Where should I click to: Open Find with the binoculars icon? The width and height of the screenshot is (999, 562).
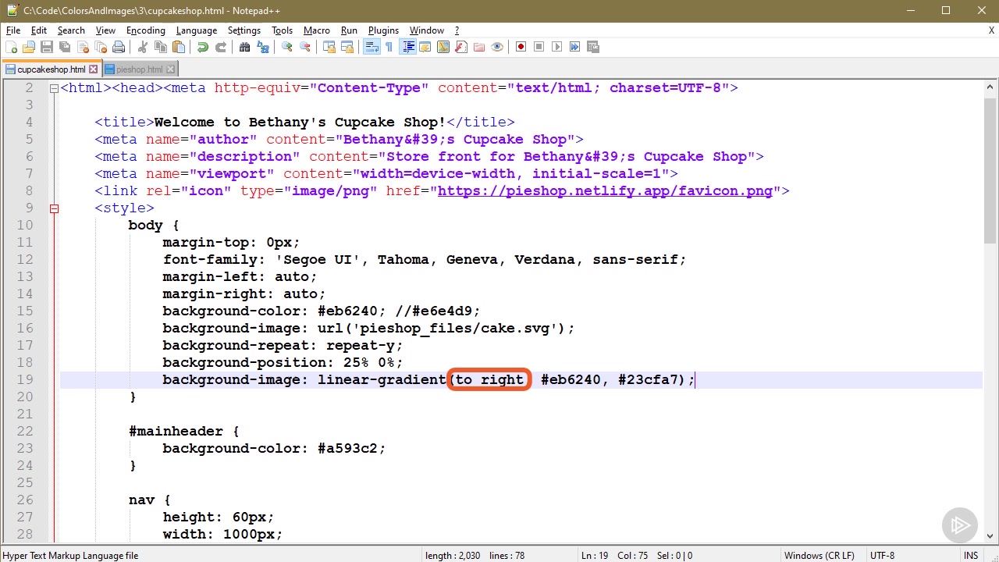pyautogui.click(x=244, y=47)
